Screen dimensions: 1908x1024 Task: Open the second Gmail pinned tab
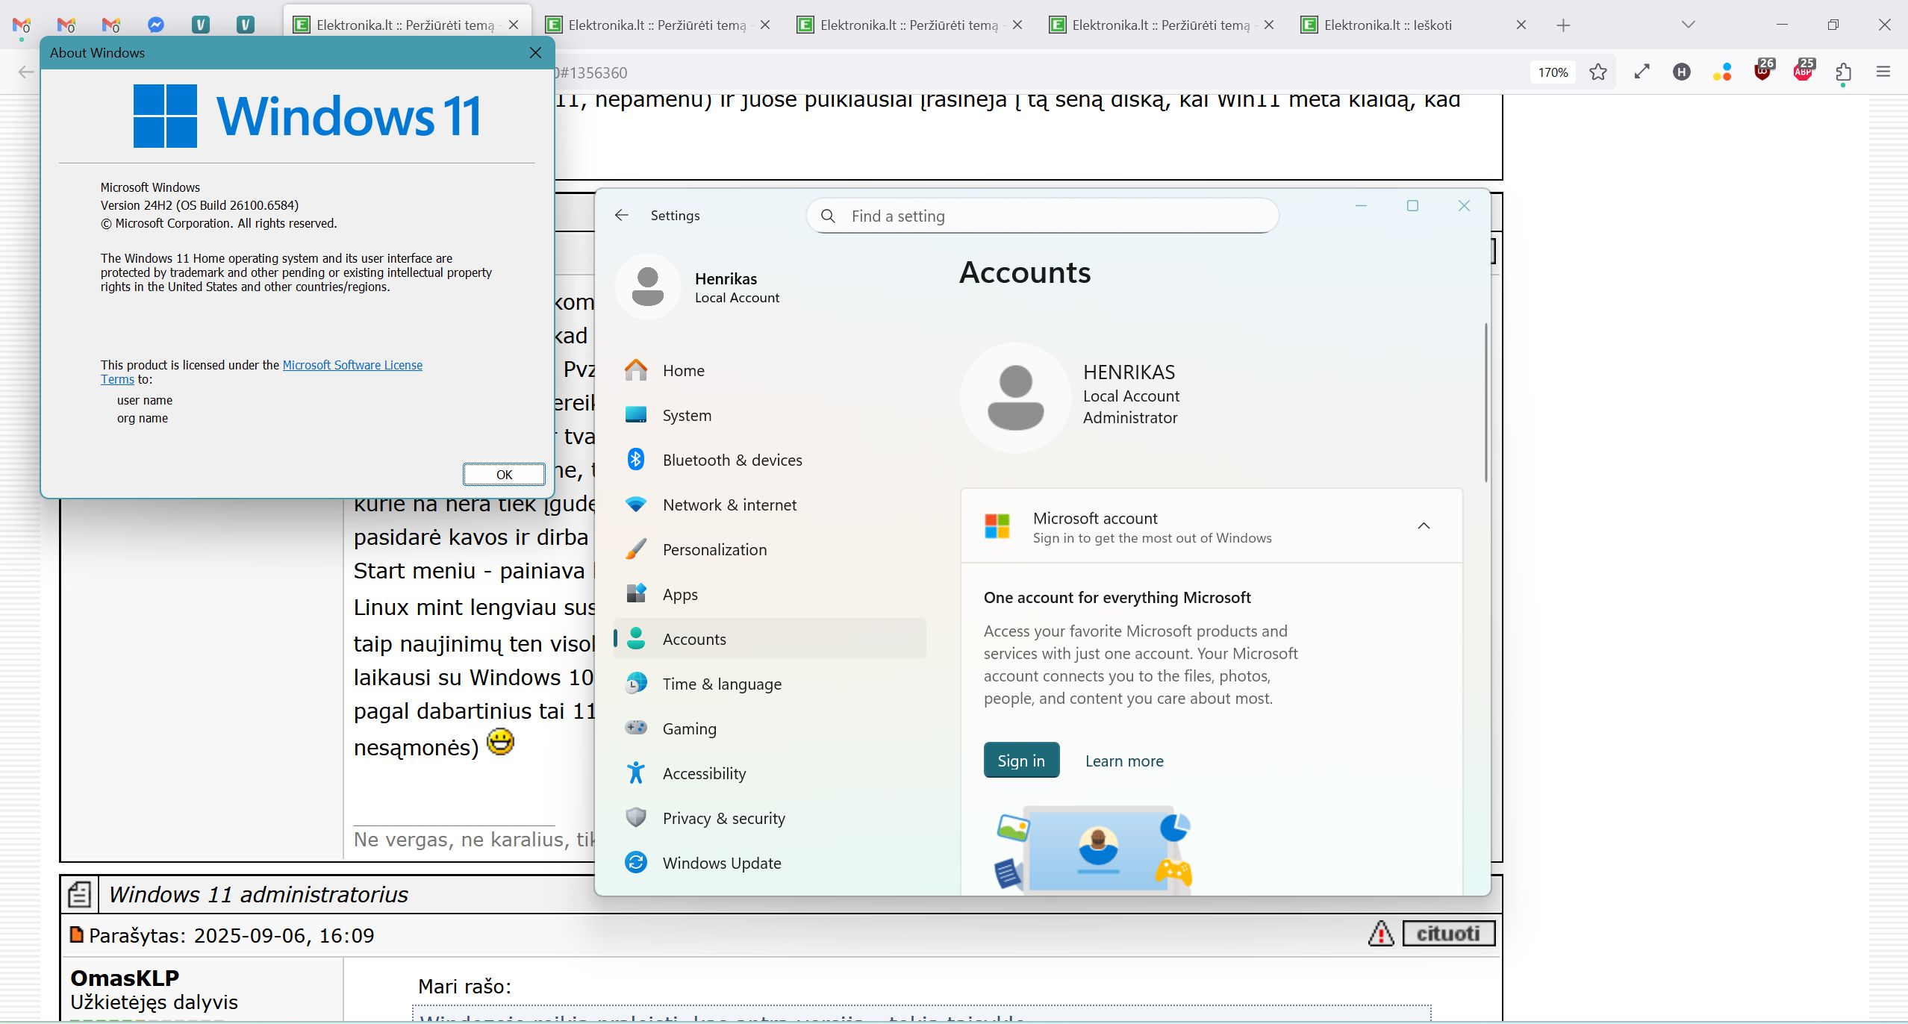66,25
